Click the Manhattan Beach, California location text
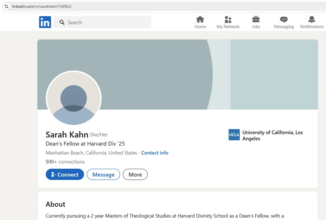The image size is (326, 220). click(91, 153)
